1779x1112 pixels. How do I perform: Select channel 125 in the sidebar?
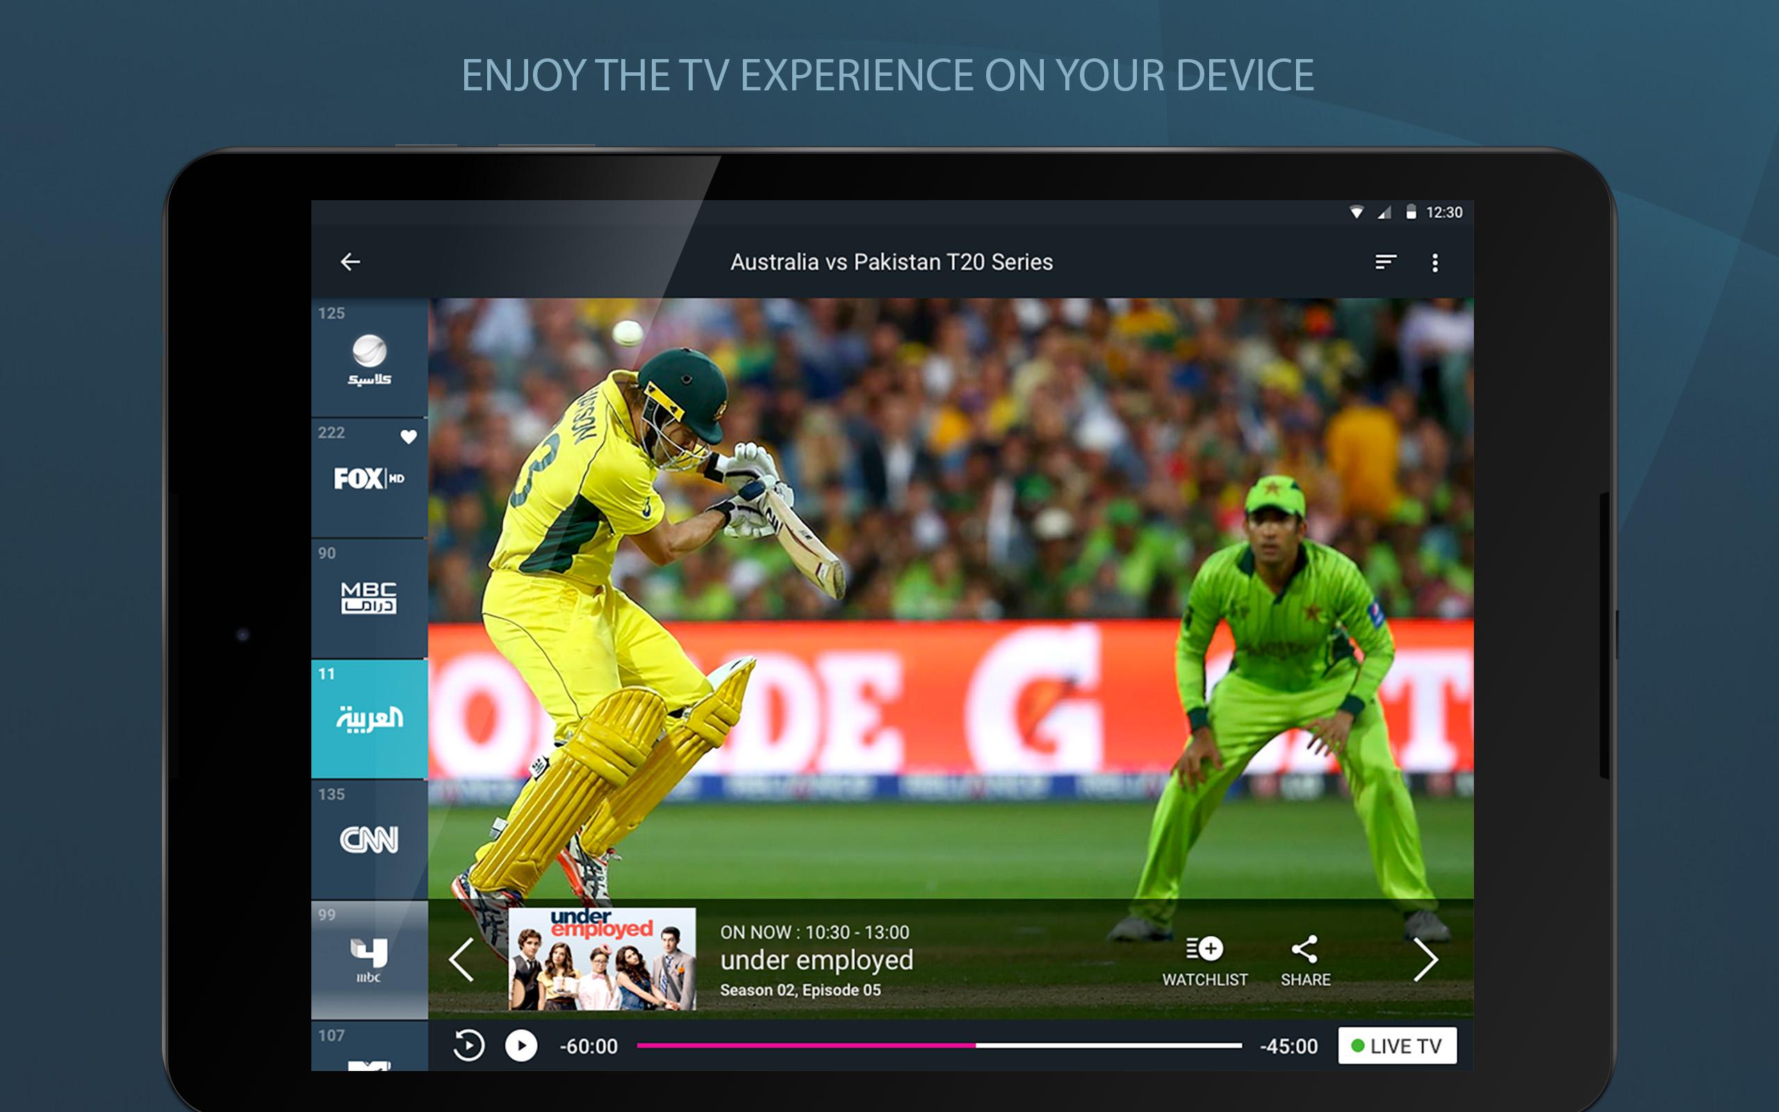(369, 358)
